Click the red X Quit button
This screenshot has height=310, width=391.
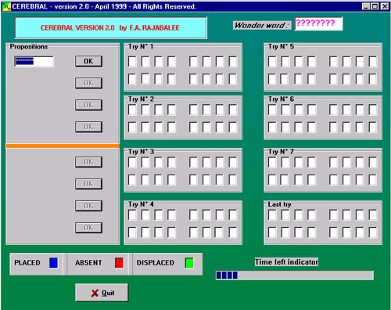click(102, 293)
